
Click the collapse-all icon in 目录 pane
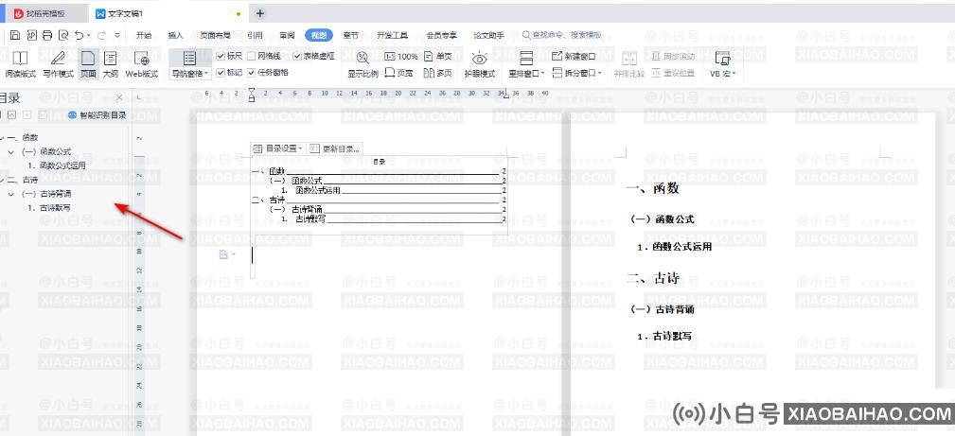click(11, 114)
